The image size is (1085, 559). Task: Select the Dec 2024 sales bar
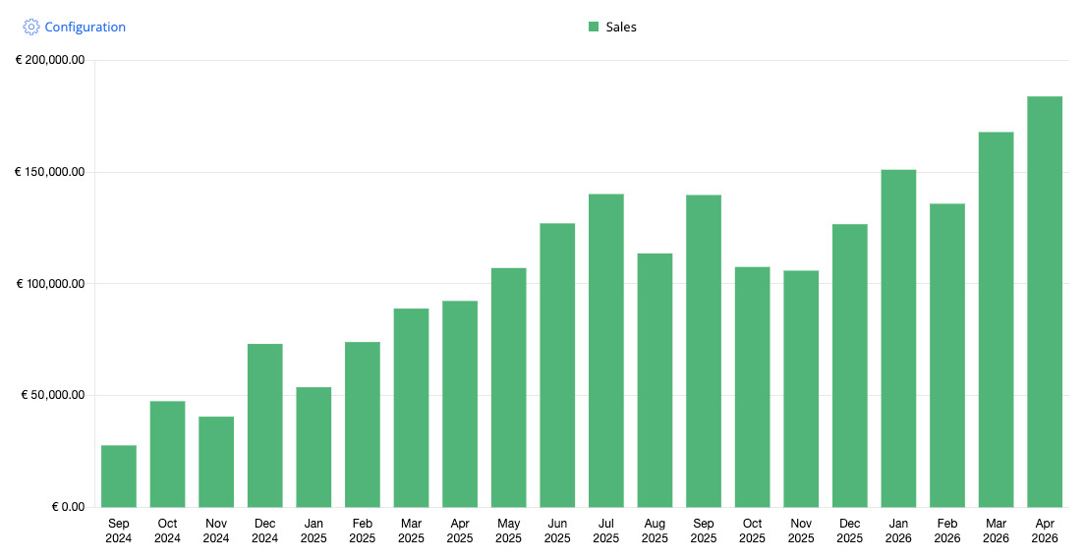coord(265,425)
